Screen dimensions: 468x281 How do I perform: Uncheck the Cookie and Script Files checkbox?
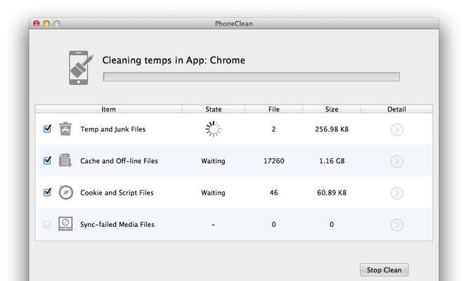47,192
